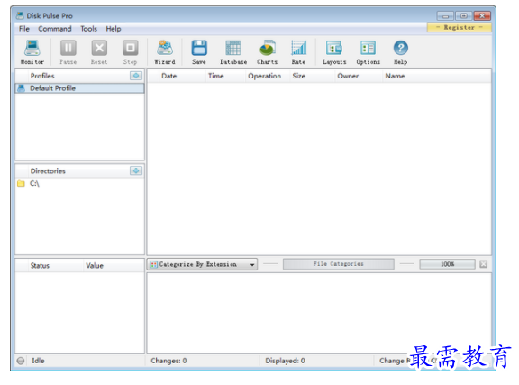Select the C:\ directory entry
This screenshot has height=385, width=519.
click(x=80, y=183)
